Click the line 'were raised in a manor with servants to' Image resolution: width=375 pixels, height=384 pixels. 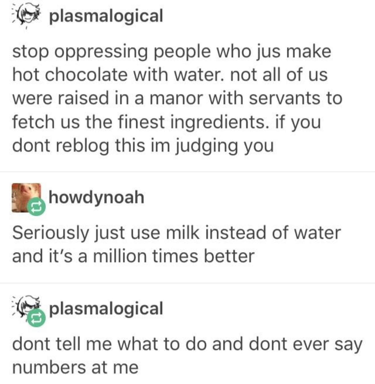pyautogui.click(x=177, y=98)
